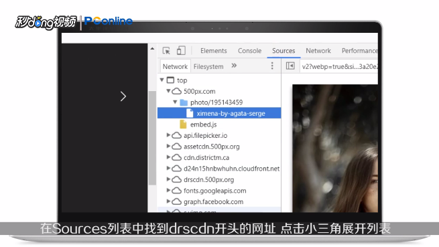
Task: Open the Performance tab
Action: (x=359, y=51)
